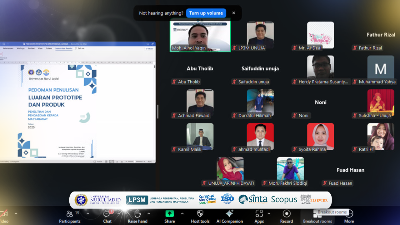Expand share options arrow beside Share
This screenshot has width=400, height=225.
point(182,214)
